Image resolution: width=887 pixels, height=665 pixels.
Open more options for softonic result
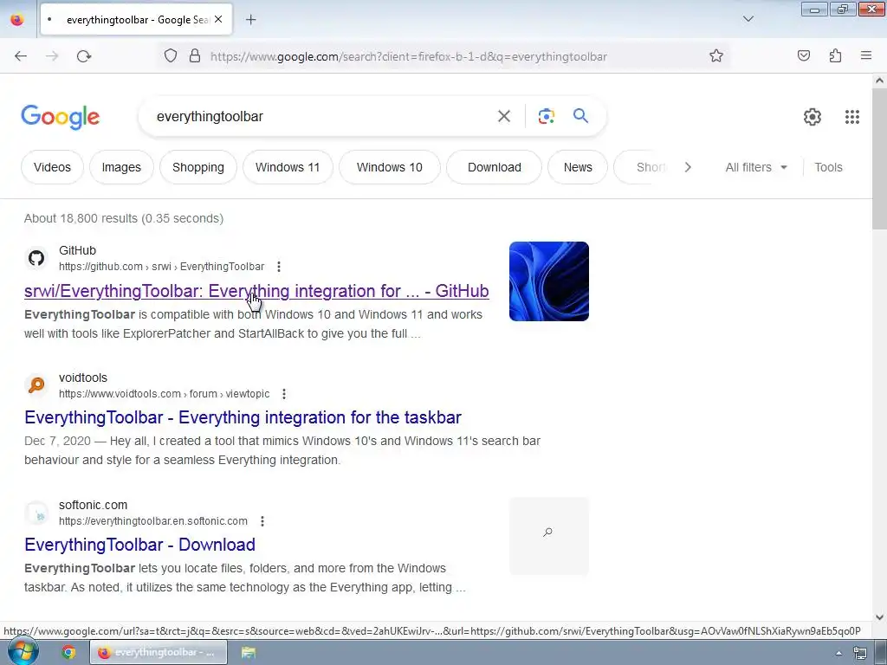pyautogui.click(x=262, y=520)
